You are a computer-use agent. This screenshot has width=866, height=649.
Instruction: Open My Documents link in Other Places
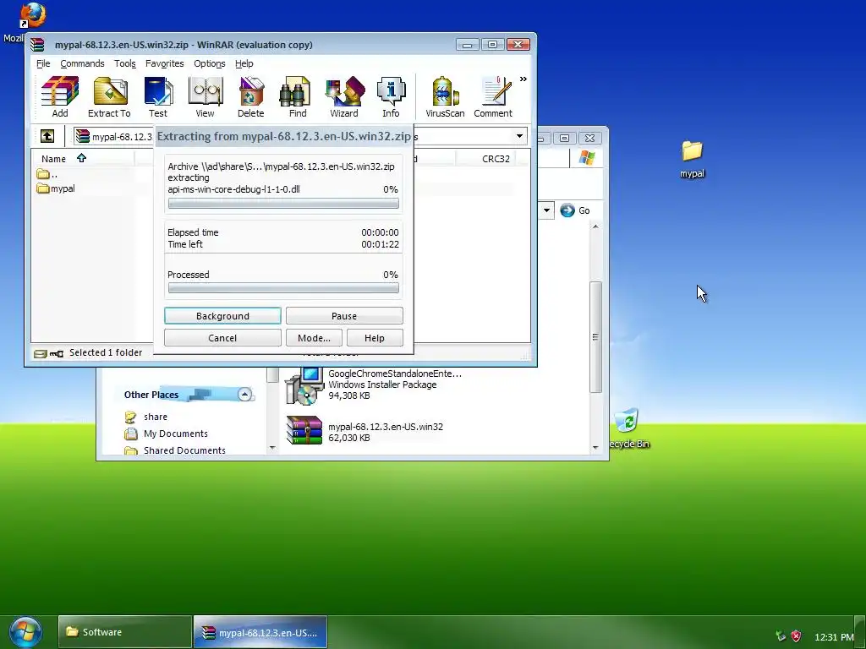pyautogui.click(x=176, y=434)
